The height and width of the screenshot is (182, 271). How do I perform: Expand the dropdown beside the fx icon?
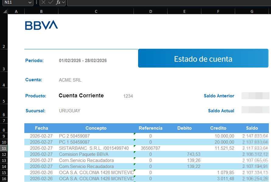[x=63, y=2]
